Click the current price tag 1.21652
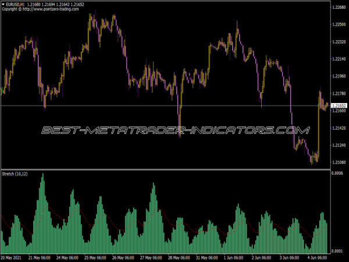Screen dimensions: 349x262 339,105
